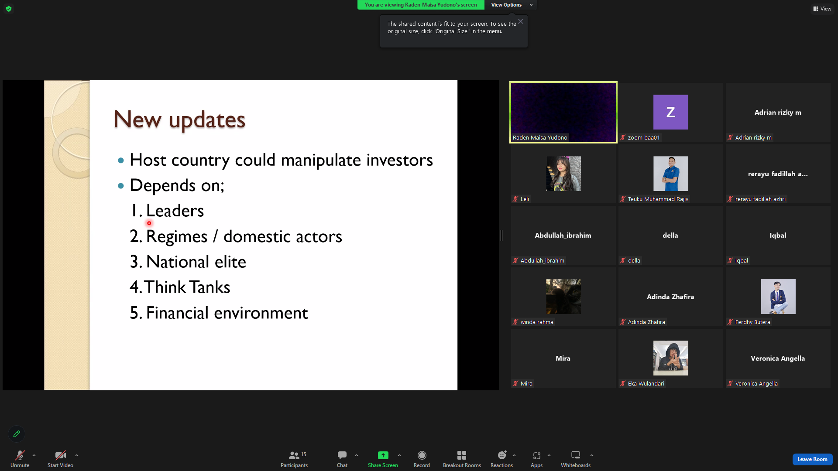Click the Unmute microphone icon

pos(20,455)
